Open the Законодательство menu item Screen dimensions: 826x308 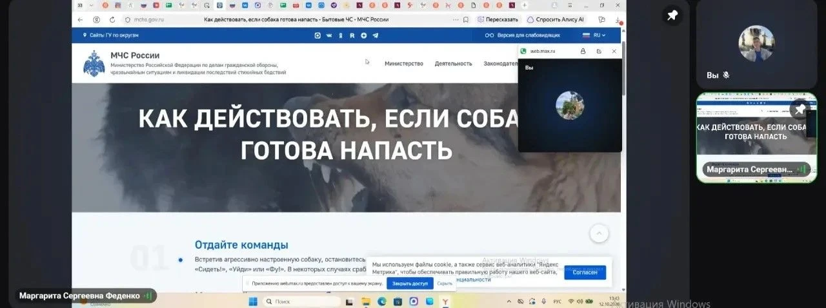tap(501, 63)
